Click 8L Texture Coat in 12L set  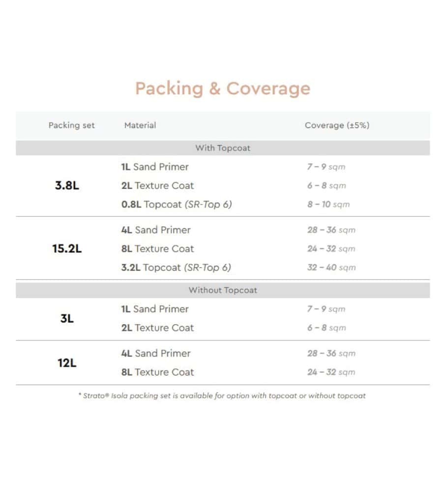[158, 372]
